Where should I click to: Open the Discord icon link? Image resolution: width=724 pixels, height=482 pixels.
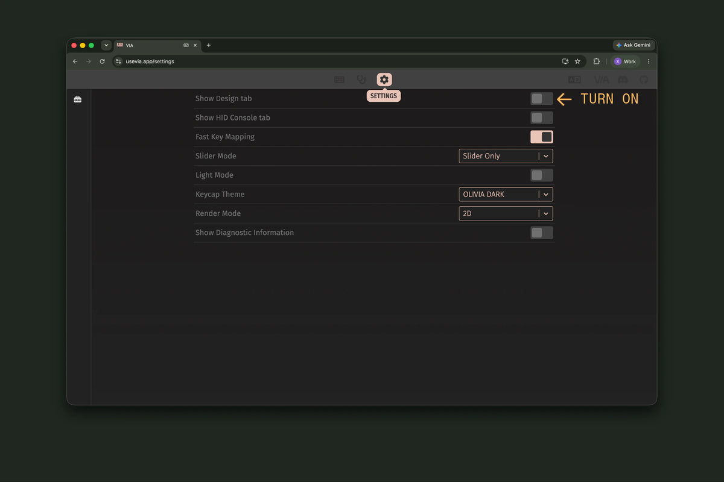[623, 80]
